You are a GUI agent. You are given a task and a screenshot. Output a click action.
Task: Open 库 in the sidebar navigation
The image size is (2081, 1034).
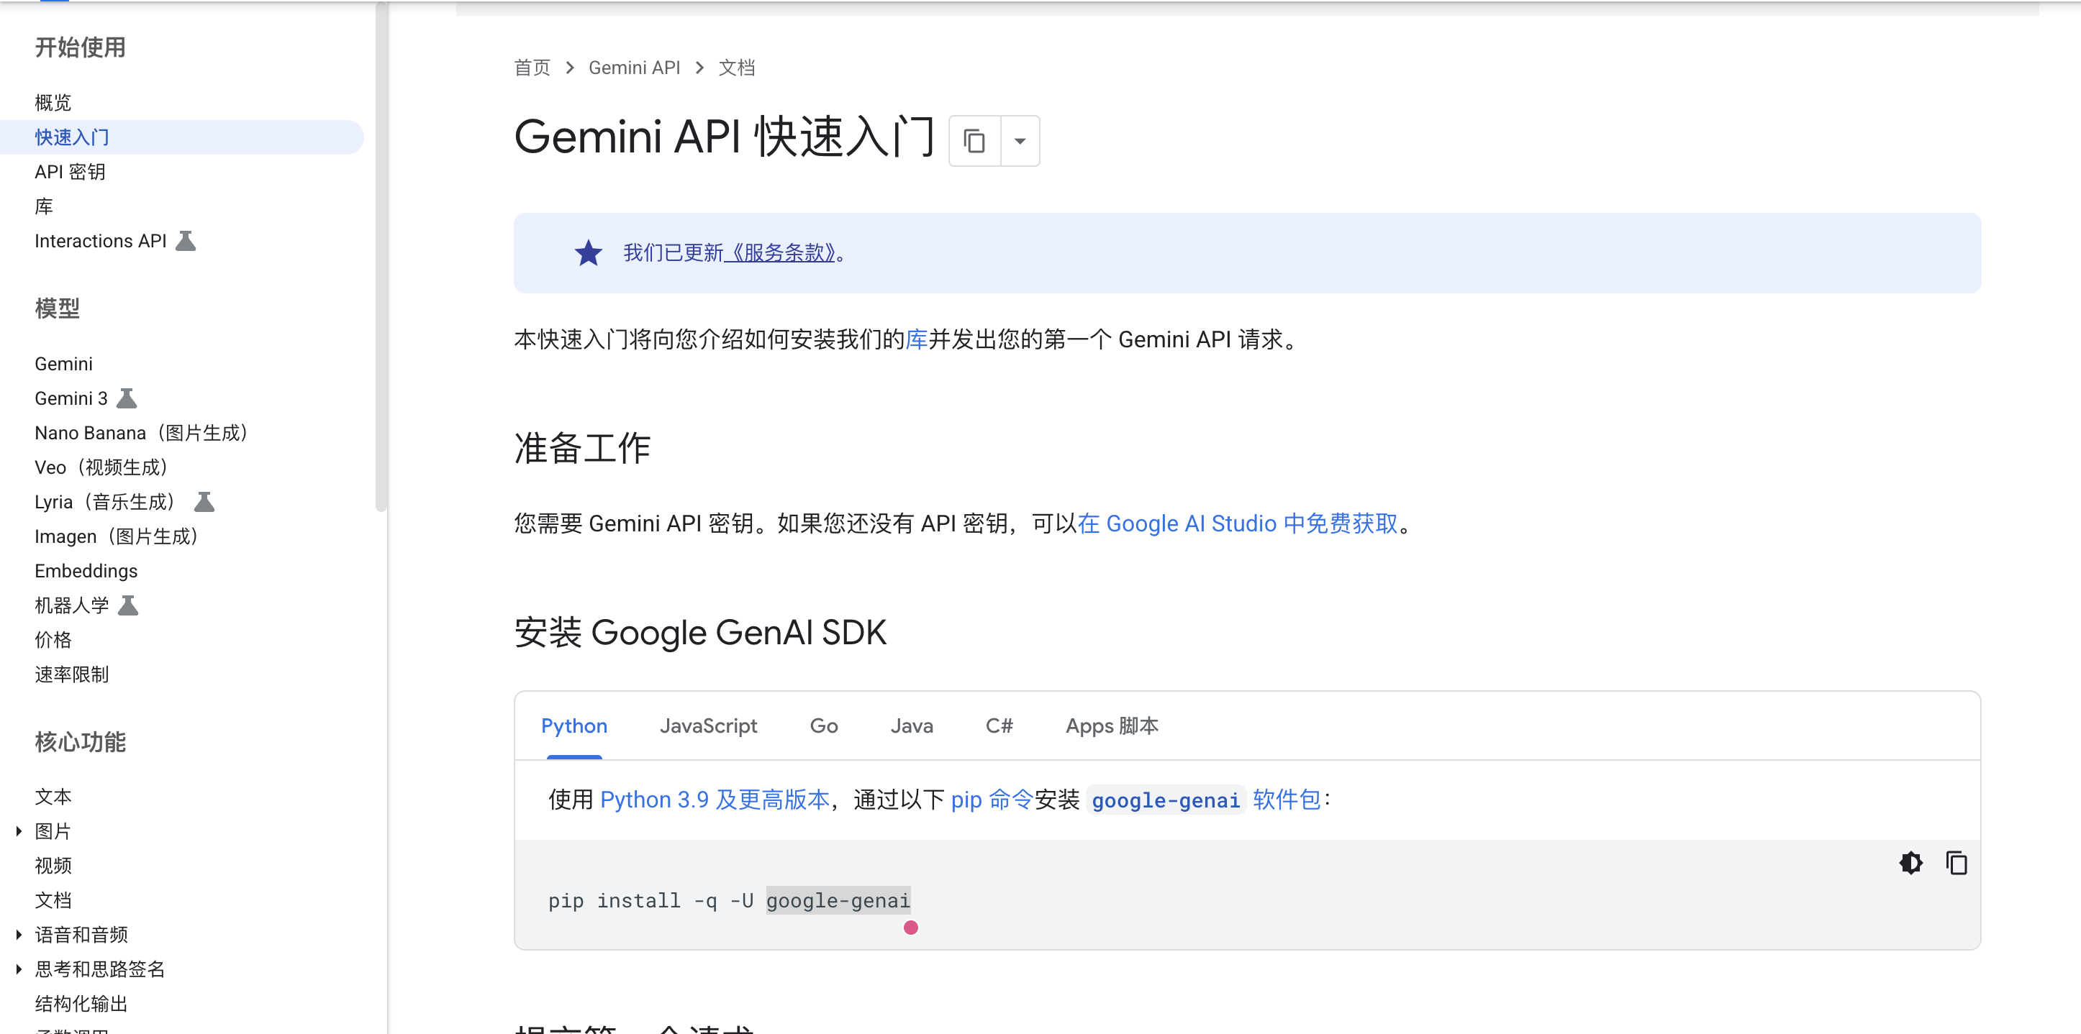44,206
